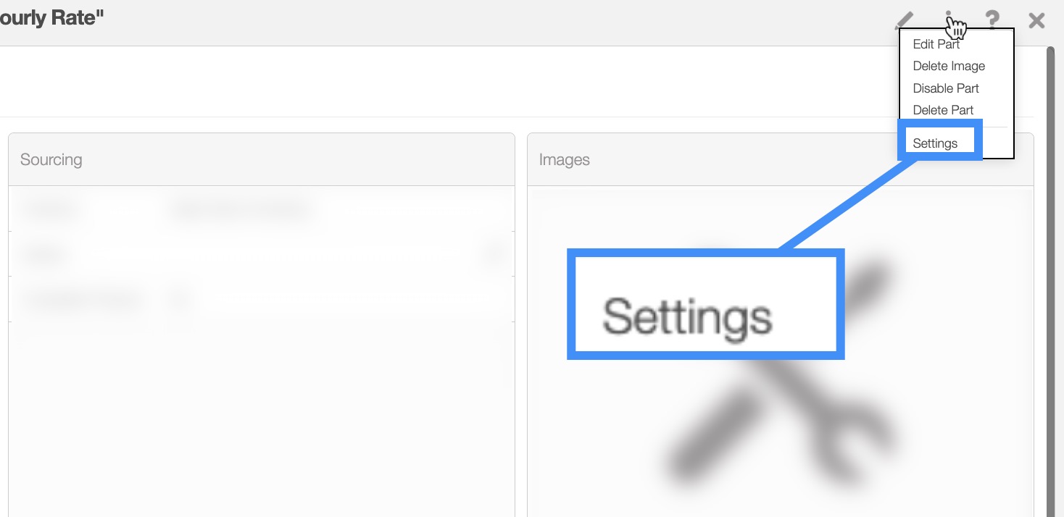Click the "ourly Rate" dialog title
Image resolution: width=1064 pixels, height=517 pixels.
51,19
